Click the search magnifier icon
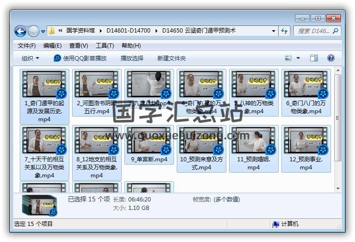The image size is (355, 242). click(x=335, y=31)
